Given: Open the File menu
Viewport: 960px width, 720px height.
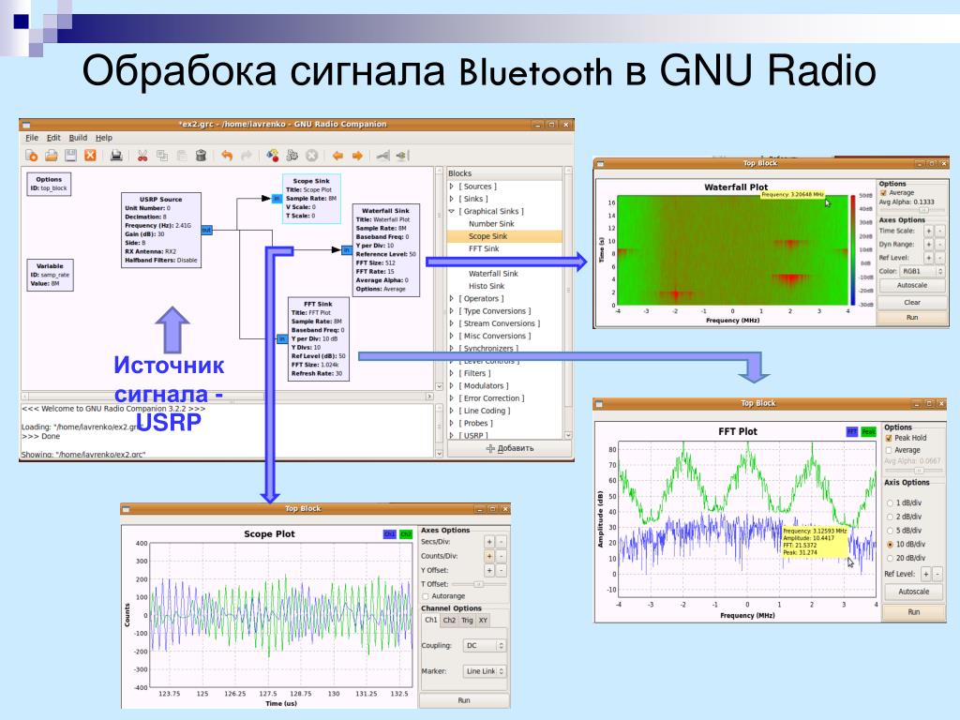Looking at the screenshot, I should pyautogui.click(x=32, y=138).
